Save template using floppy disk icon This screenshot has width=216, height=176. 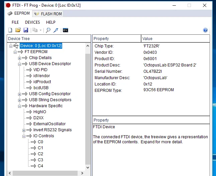click(x=26, y=30)
